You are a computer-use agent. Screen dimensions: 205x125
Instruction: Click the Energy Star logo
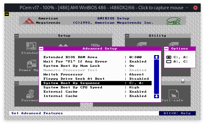[173, 21]
